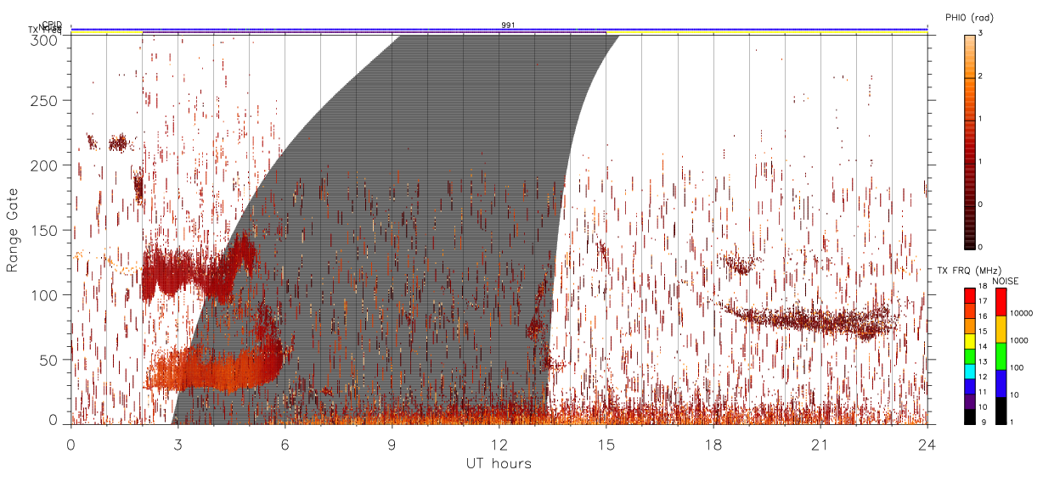1043x481 pixels.
Task: Click the '13' label in TX FRQ legend
Action: (x=983, y=363)
